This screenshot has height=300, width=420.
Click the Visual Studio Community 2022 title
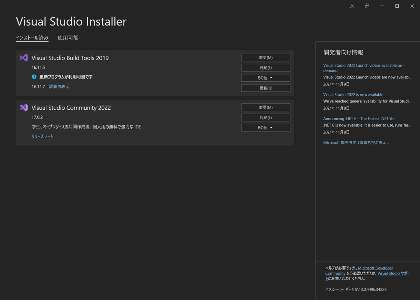[x=71, y=108]
